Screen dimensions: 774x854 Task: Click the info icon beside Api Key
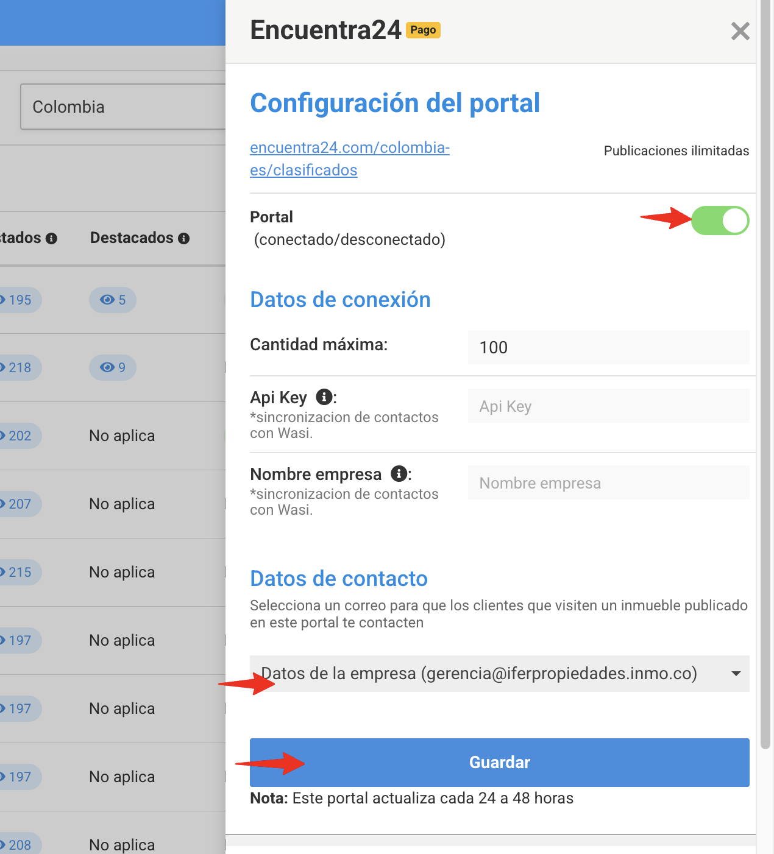[324, 397]
